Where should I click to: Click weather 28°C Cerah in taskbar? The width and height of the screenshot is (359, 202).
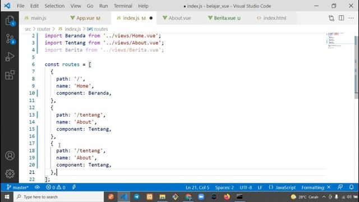pos(305,197)
